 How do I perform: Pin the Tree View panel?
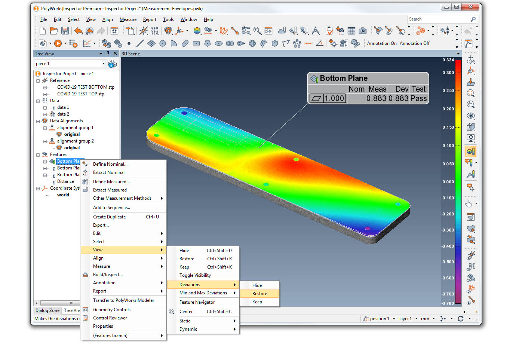click(108, 53)
